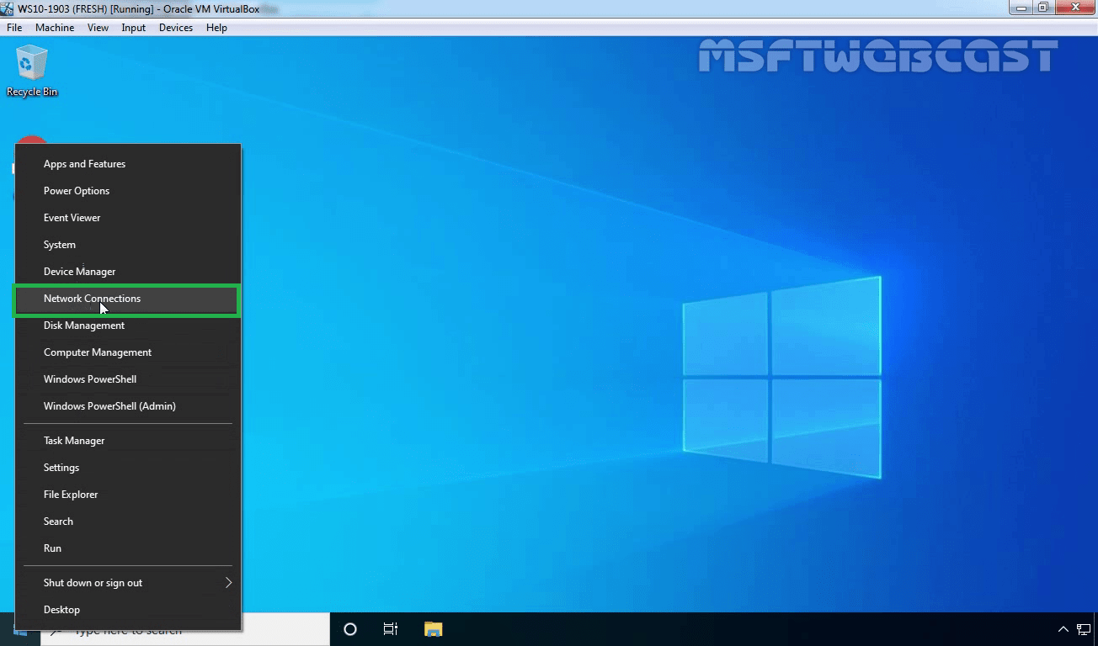This screenshot has width=1098, height=646.
Task: Open the Recycle Bin desktop icon
Action: coord(32,71)
